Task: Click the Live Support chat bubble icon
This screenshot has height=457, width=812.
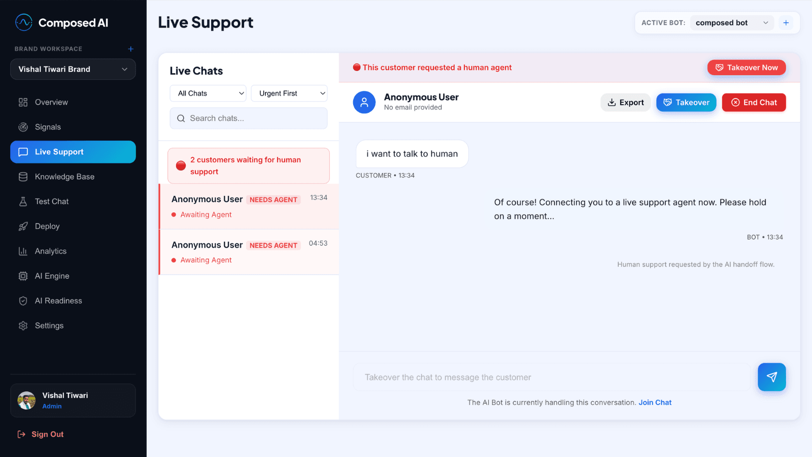Action: [x=23, y=152]
